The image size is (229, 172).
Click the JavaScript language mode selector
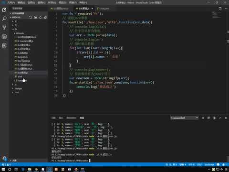(x=209, y=164)
